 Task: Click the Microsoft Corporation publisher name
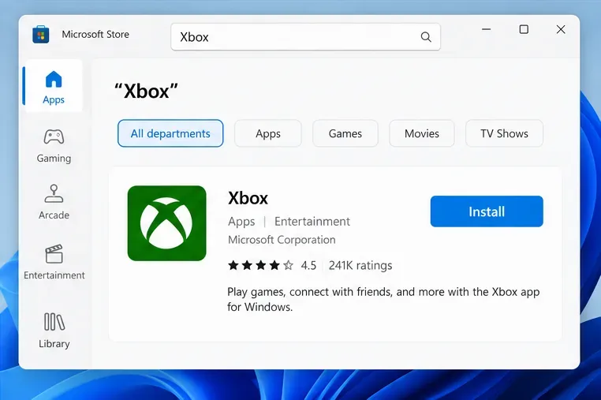282,240
